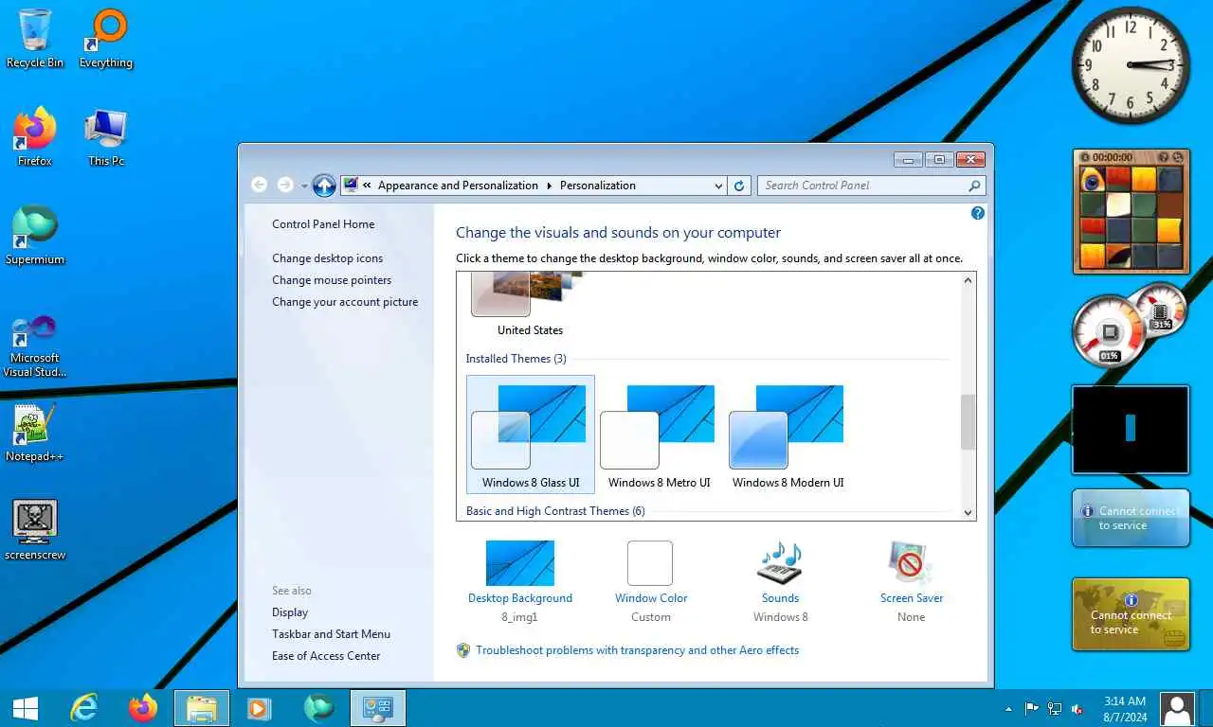Click the theme list scroll up arrow
This screenshot has width=1213, height=727.
(x=968, y=280)
